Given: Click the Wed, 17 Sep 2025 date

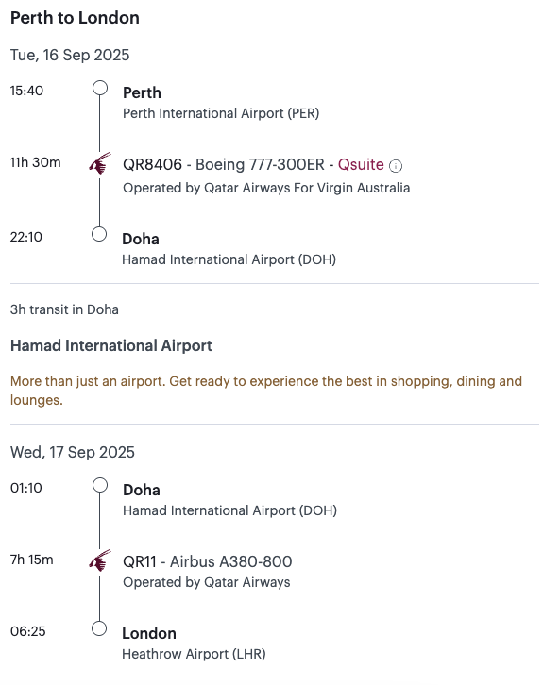Looking at the screenshot, I should tap(73, 452).
